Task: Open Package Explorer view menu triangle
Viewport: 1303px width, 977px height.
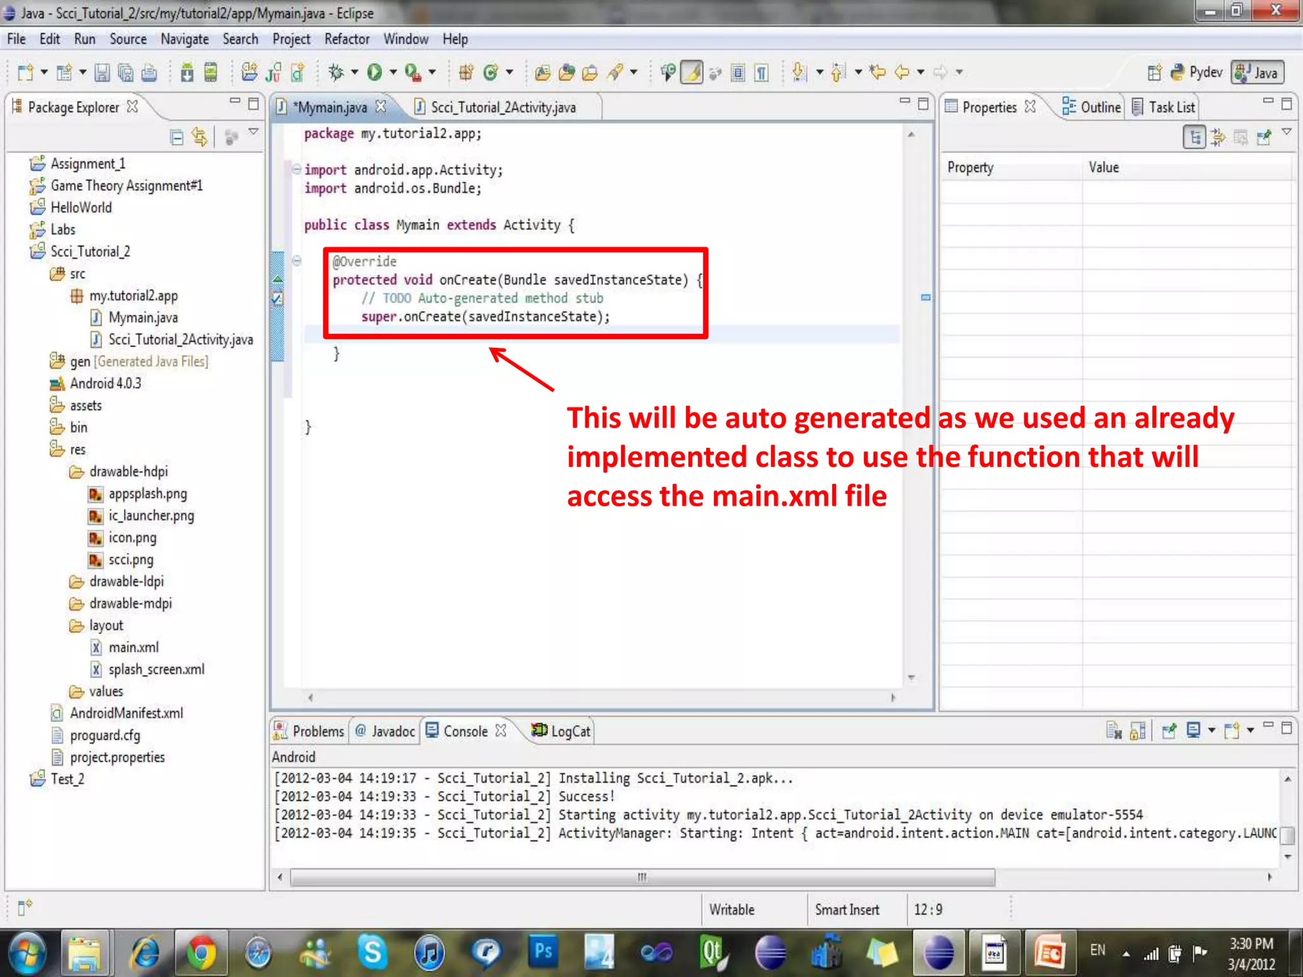Action: coord(253,132)
